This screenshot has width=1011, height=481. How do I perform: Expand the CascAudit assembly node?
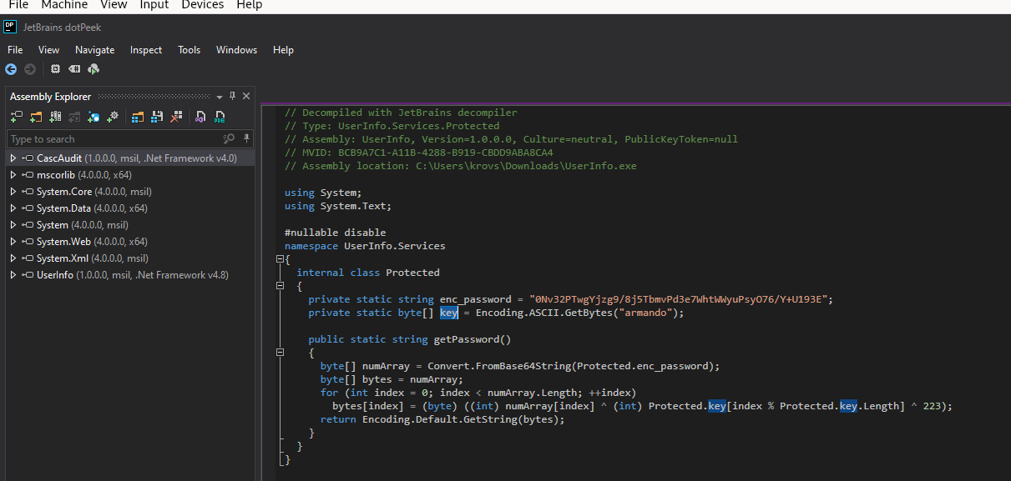tap(13, 158)
